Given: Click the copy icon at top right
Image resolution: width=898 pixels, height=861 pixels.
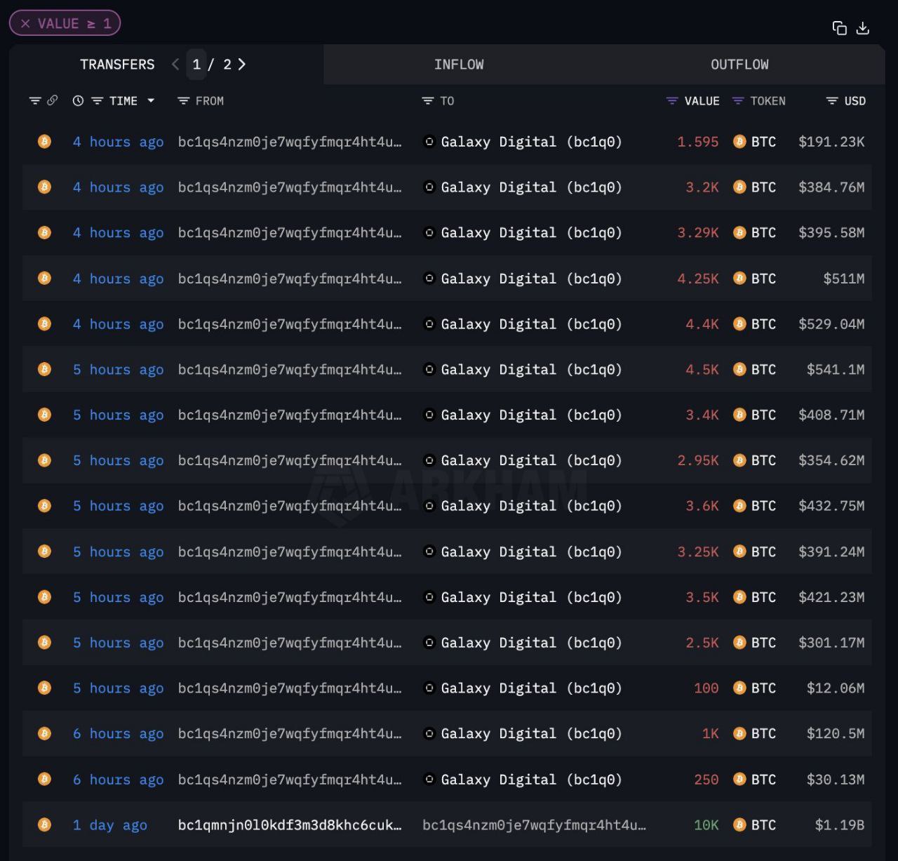Looking at the screenshot, I should [839, 28].
